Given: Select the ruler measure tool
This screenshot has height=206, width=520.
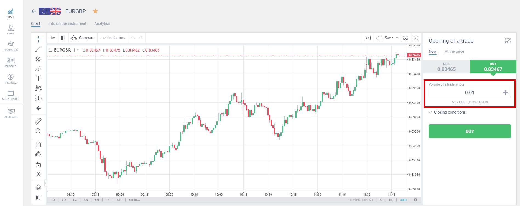Looking at the screenshot, I should [x=38, y=121].
